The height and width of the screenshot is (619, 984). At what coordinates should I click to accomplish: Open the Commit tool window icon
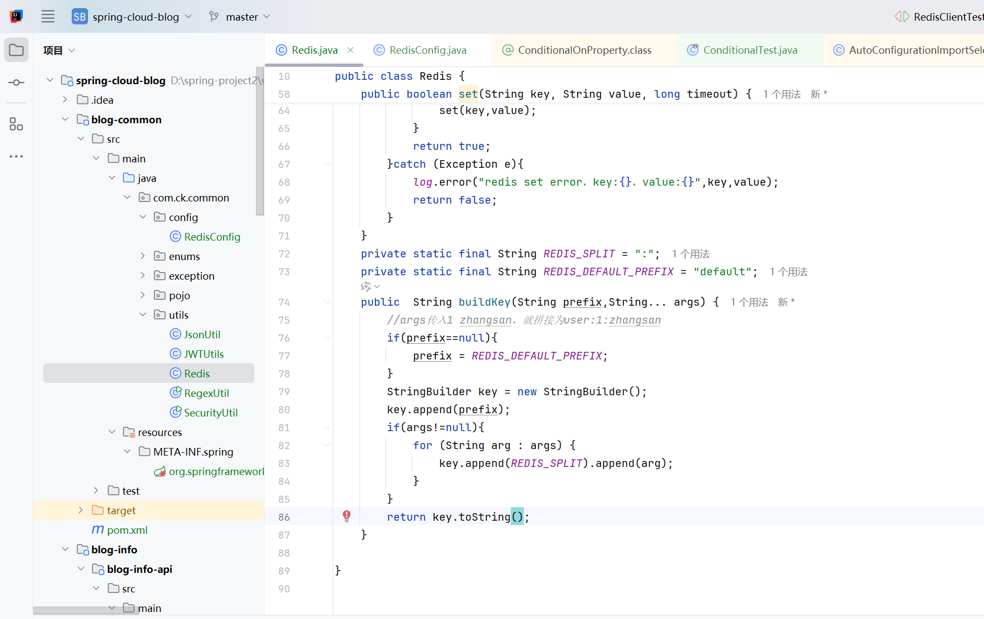coord(16,83)
